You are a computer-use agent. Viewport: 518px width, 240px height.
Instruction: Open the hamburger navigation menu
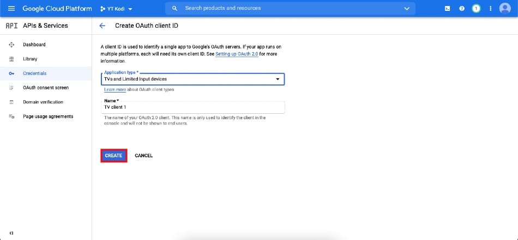(11, 9)
